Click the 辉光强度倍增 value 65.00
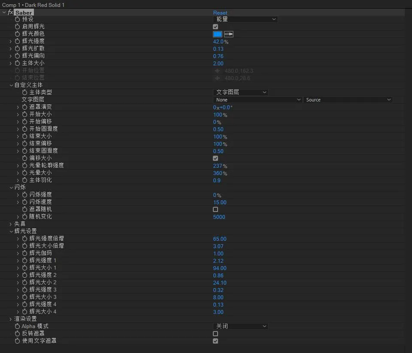 click(x=220, y=239)
